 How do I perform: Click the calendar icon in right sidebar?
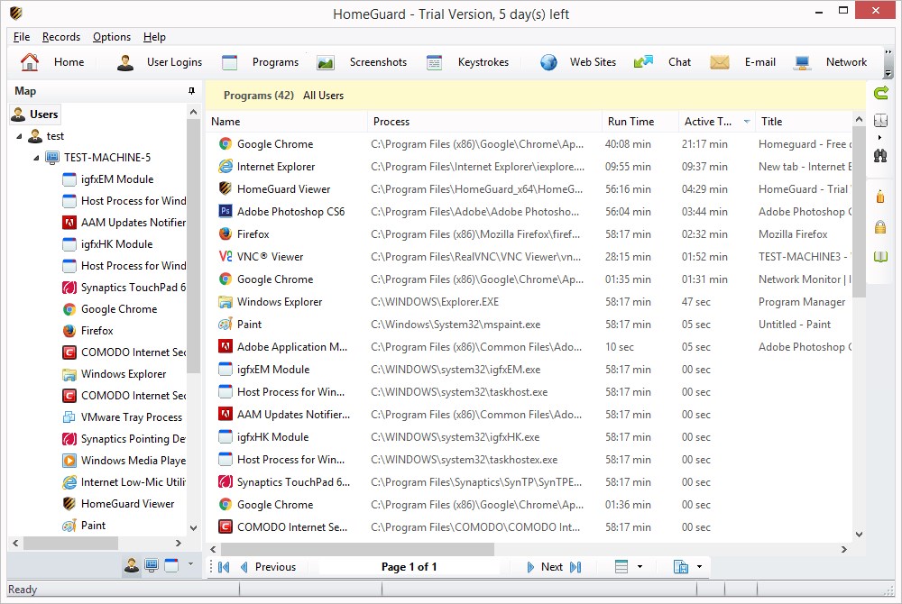[880, 120]
